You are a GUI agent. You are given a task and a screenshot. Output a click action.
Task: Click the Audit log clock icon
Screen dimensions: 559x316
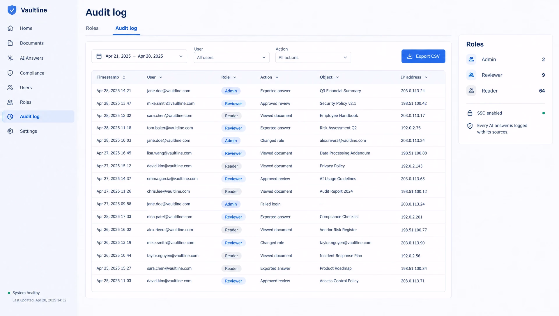coord(10,117)
